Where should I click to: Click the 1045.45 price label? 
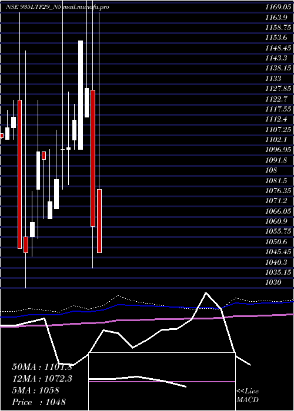pyautogui.click(x=278, y=252)
